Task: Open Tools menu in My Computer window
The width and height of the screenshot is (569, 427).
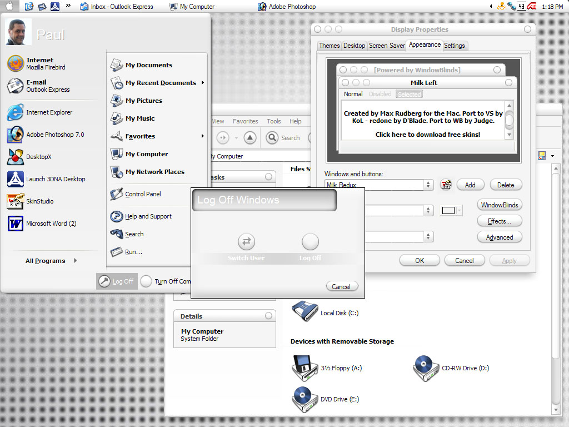Action: pos(274,121)
